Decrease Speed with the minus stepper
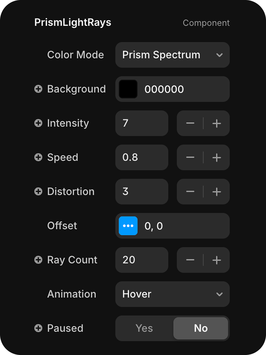 [190, 157]
